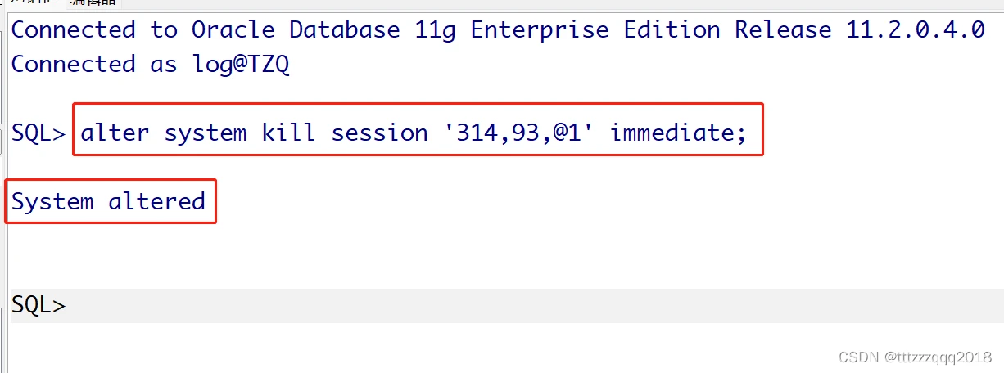The width and height of the screenshot is (1004, 373).
Task: Click the word 'alter' in the command
Action: 115,133
